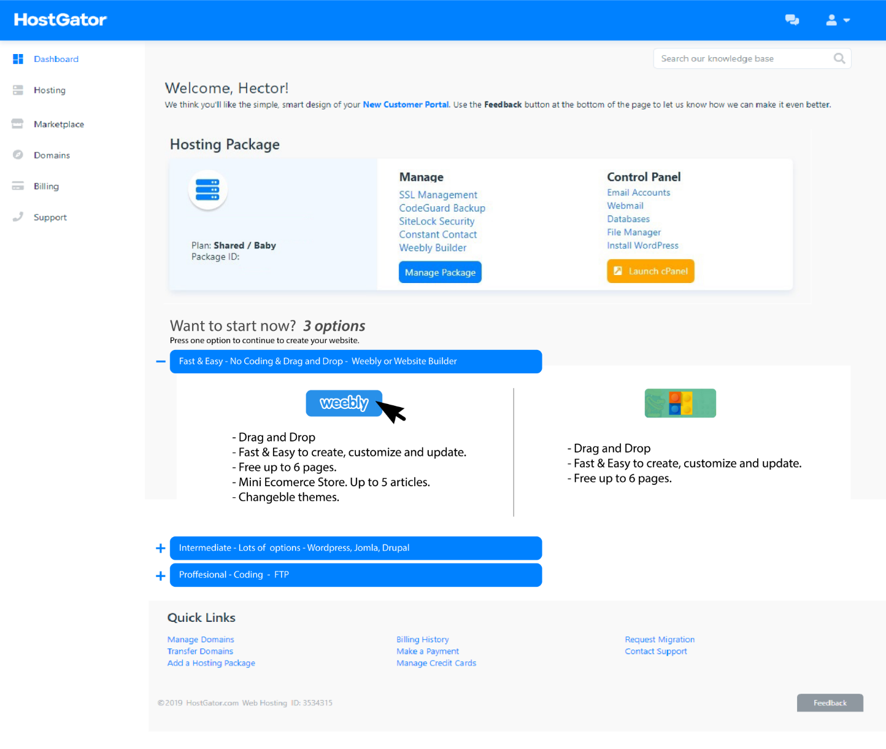886x749 pixels.
Task: Open the chat bubbles icon
Action: pos(792,20)
